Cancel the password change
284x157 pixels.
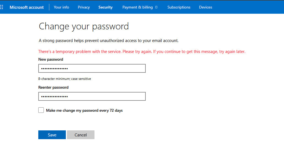pyautogui.click(x=81, y=135)
